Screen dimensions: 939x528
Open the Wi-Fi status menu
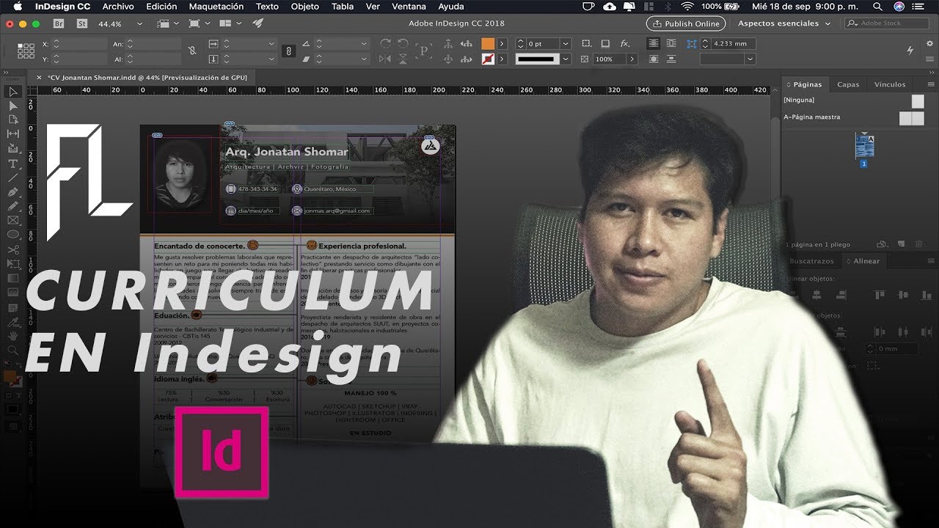point(687,6)
